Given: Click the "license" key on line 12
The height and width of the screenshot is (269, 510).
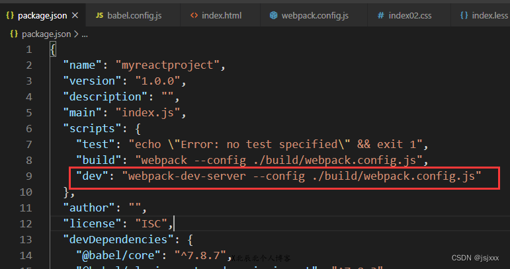Looking at the screenshot, I should tap(93, 224).
